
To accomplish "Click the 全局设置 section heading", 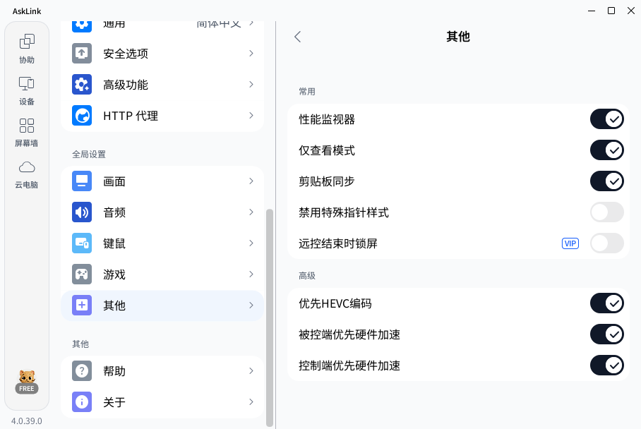I will click(x=89, y=155).
